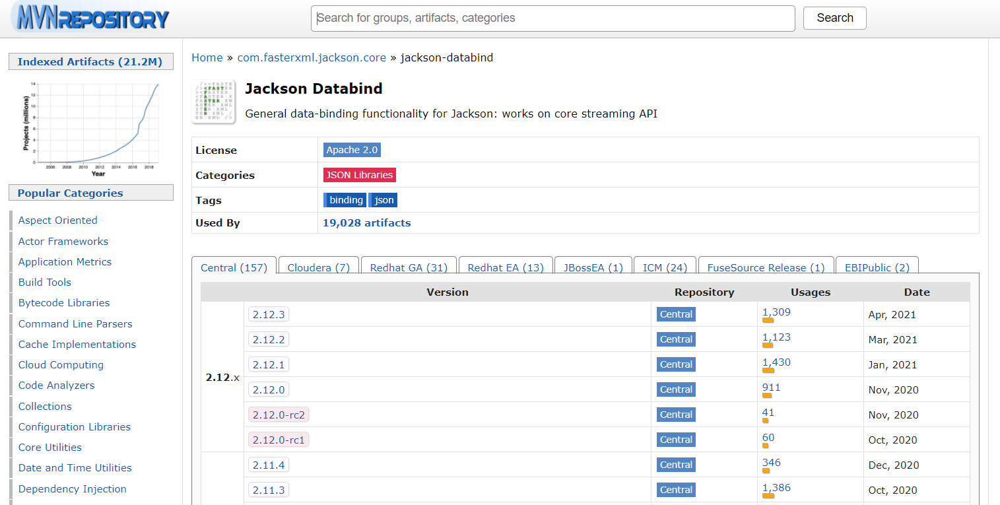This screenshot has height=505, width=1000.
Task: Open 60 usages link
Action: [x=768, y=438]
